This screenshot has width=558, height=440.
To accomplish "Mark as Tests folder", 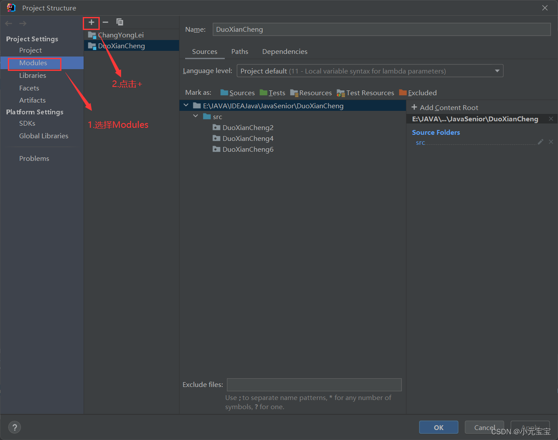I will 272,93.
